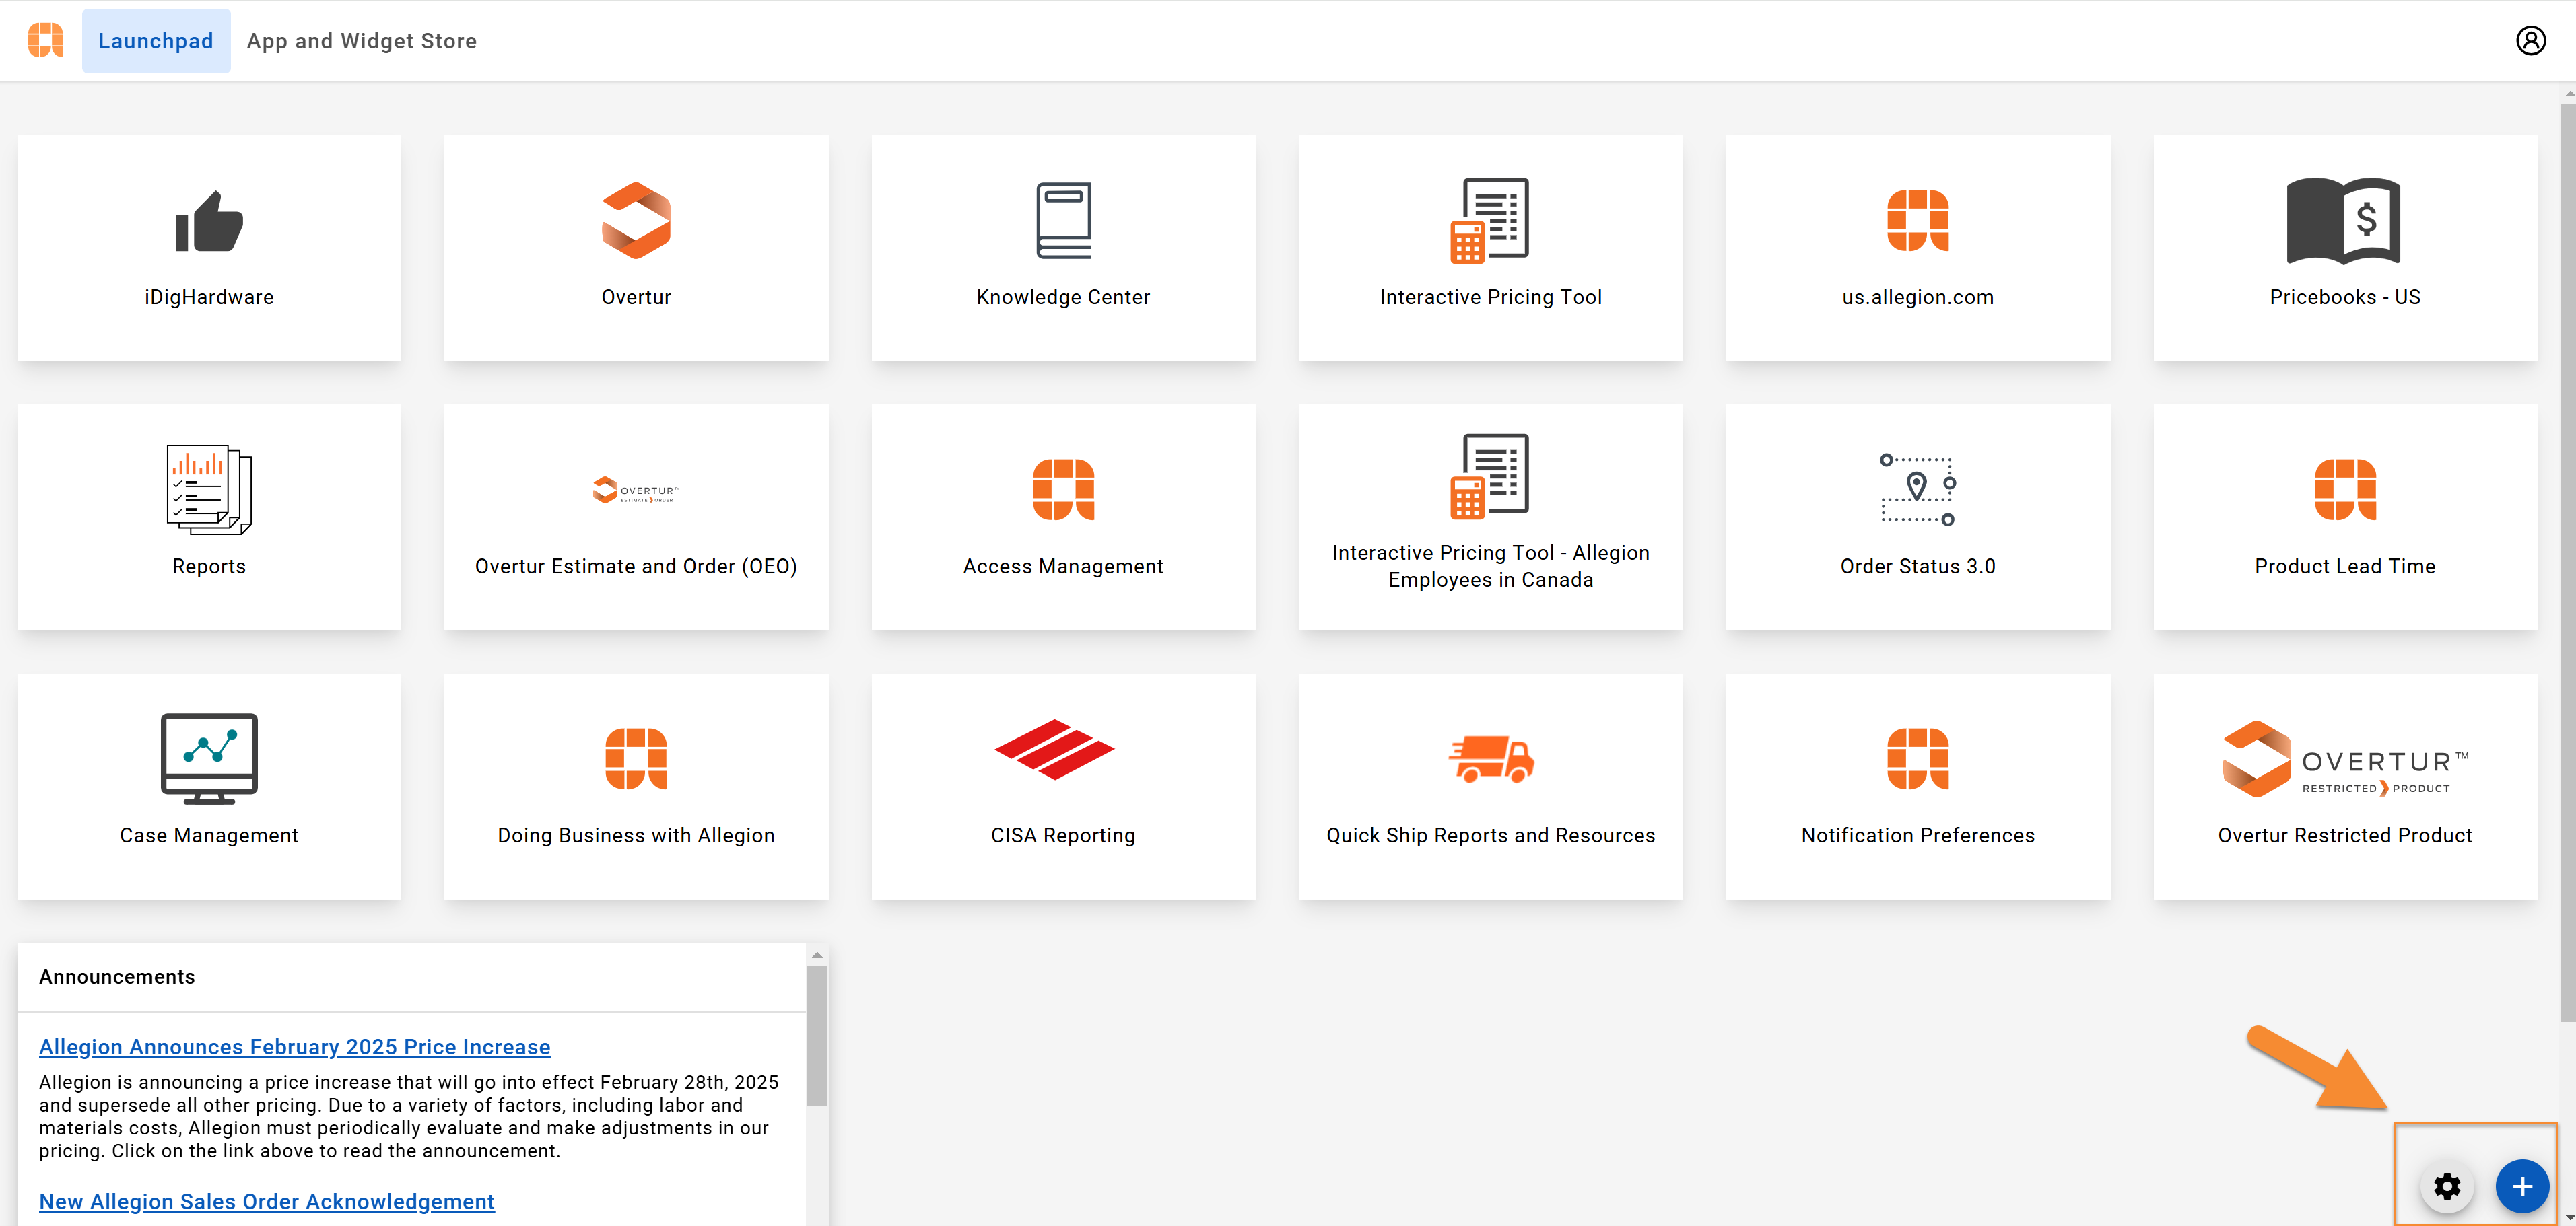Open the us.allegion.com logo icon
The image size is (2576, 1226).
click(x=1917, y=221)
